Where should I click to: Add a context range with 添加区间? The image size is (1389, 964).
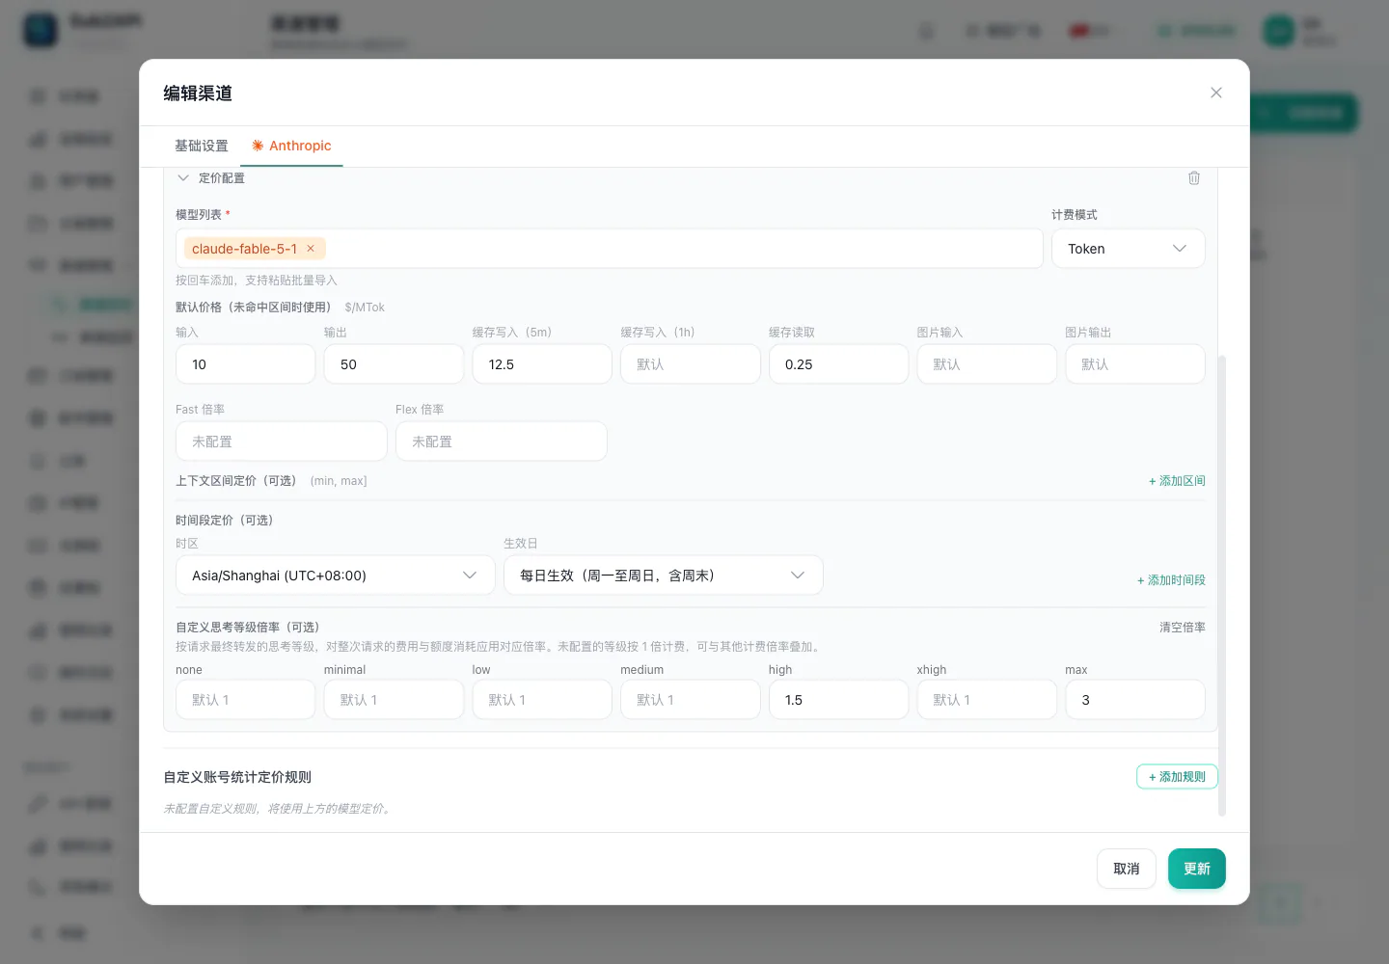click(1177, 481)
